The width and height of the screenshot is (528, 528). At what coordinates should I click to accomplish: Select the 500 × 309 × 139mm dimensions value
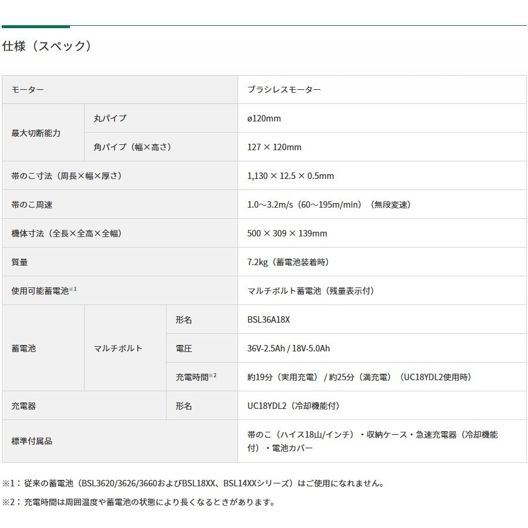tap(287, 233)
